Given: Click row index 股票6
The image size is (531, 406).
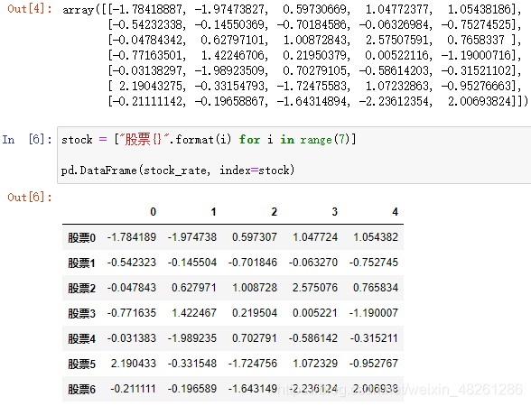Looking at the screenshot, I should pos(81,389).
